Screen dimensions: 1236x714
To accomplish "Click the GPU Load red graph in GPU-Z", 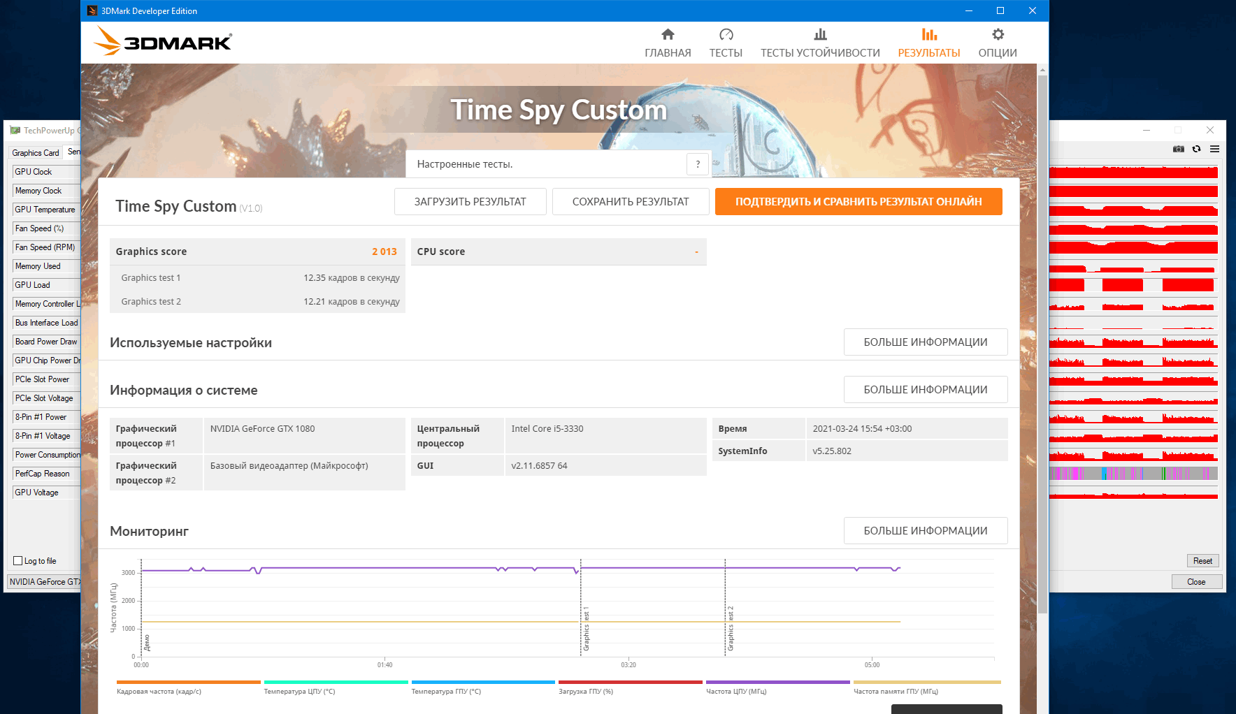I will [x=1133, y=285].
